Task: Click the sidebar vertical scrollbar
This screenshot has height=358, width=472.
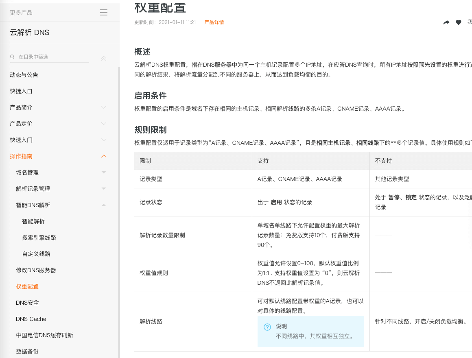Action: [119, 203]
